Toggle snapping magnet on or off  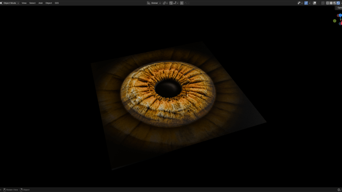[x=171, y=3]
